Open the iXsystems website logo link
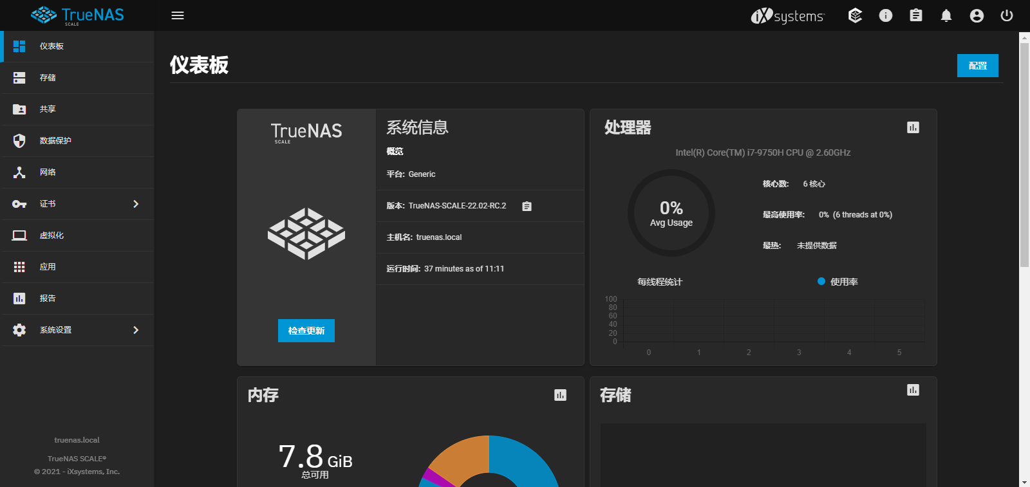 tap(787, 15)
